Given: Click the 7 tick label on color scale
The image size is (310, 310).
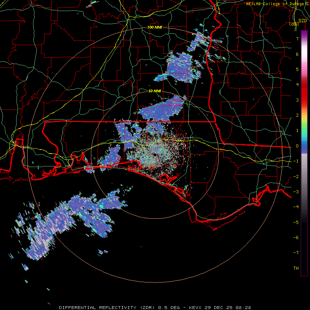Looking at the screenshot, I should click(297, 39).
